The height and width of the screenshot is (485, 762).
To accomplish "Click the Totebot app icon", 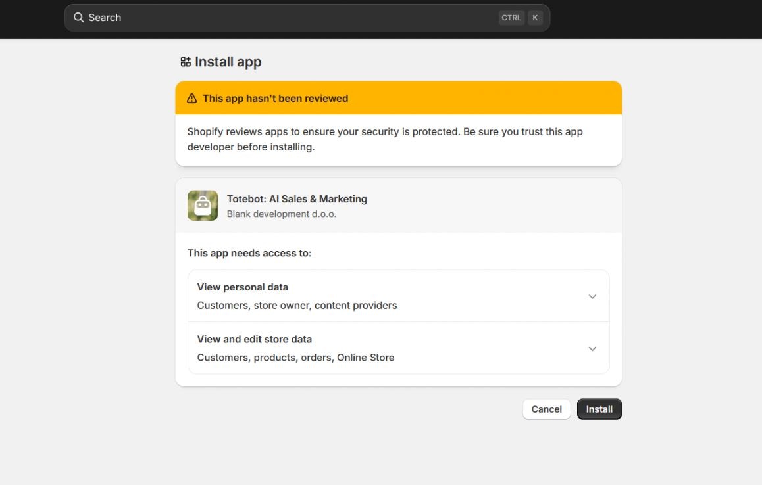I will coord(203,205).
